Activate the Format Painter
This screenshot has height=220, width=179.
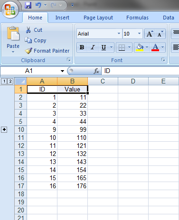click(47, 51)
